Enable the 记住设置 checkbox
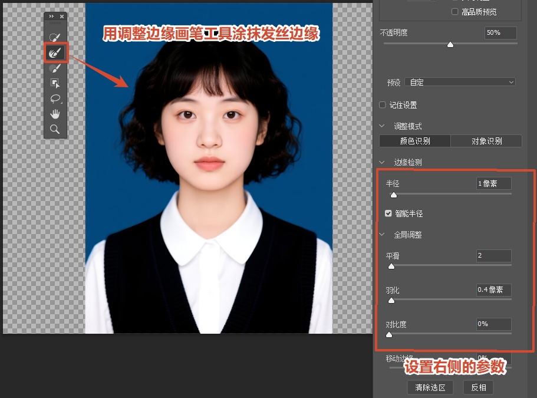The width and height of the screenshot is (537, 398). 381,105
